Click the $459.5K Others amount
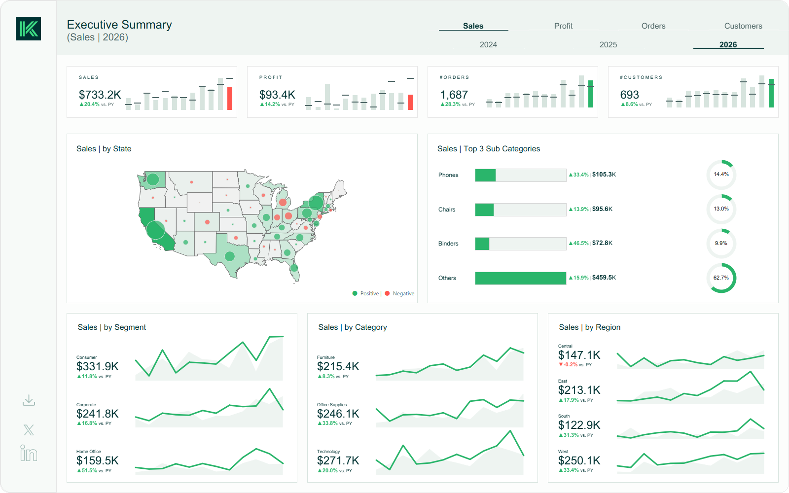Screen dimensions: 789x493 pos(604,278)
